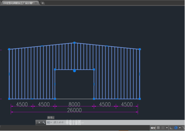This screenshot has width=185, height=131.
Task: Select the 8000 dimension text
Action: pyautogui.click(x=74, y=104)
